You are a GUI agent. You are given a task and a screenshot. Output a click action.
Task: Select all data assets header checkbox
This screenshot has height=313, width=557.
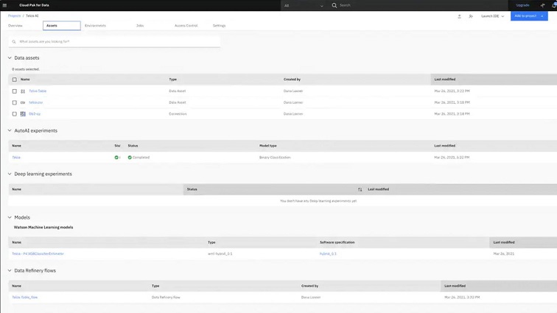[15, 80]
